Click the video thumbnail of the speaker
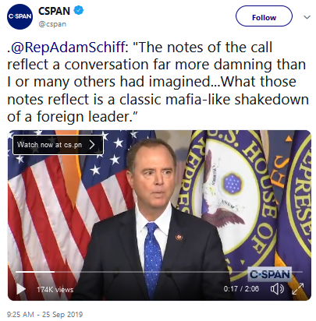Screen dimensions: 316x321 [159, 215]
